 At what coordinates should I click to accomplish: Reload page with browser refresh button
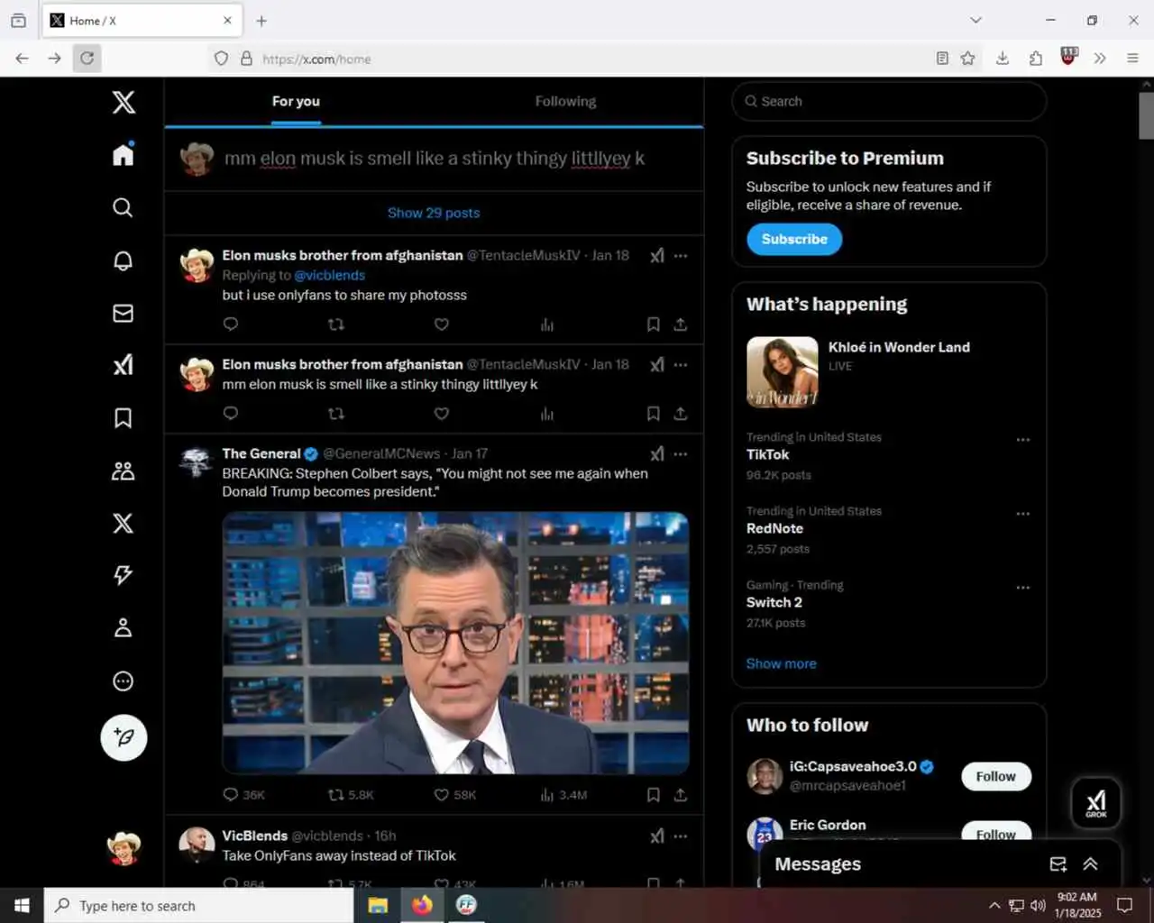pyautogui.click(x=87, y=59)
